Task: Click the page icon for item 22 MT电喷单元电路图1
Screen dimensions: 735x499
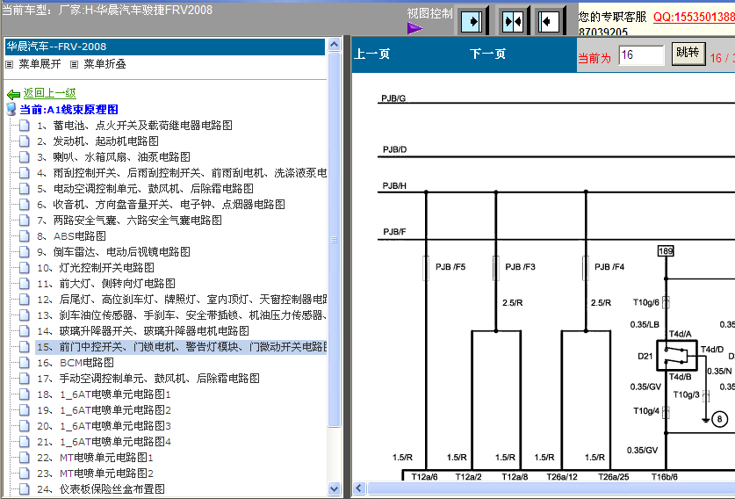Action: point(25,457)
